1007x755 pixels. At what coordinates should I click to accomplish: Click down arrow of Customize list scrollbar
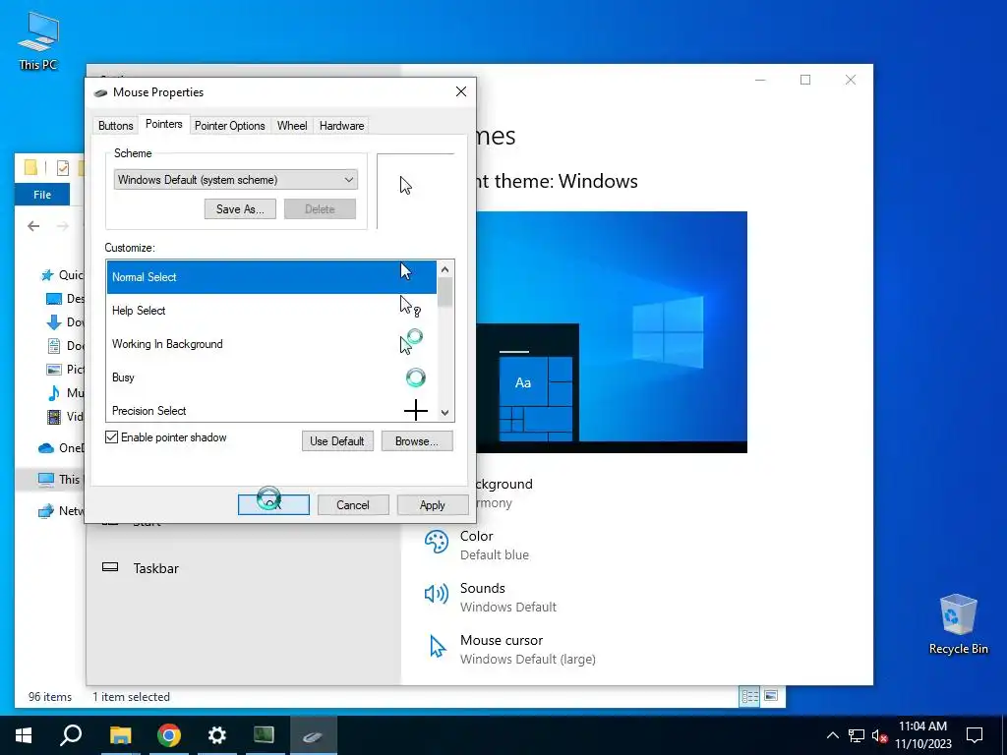(x=445, y=413)
